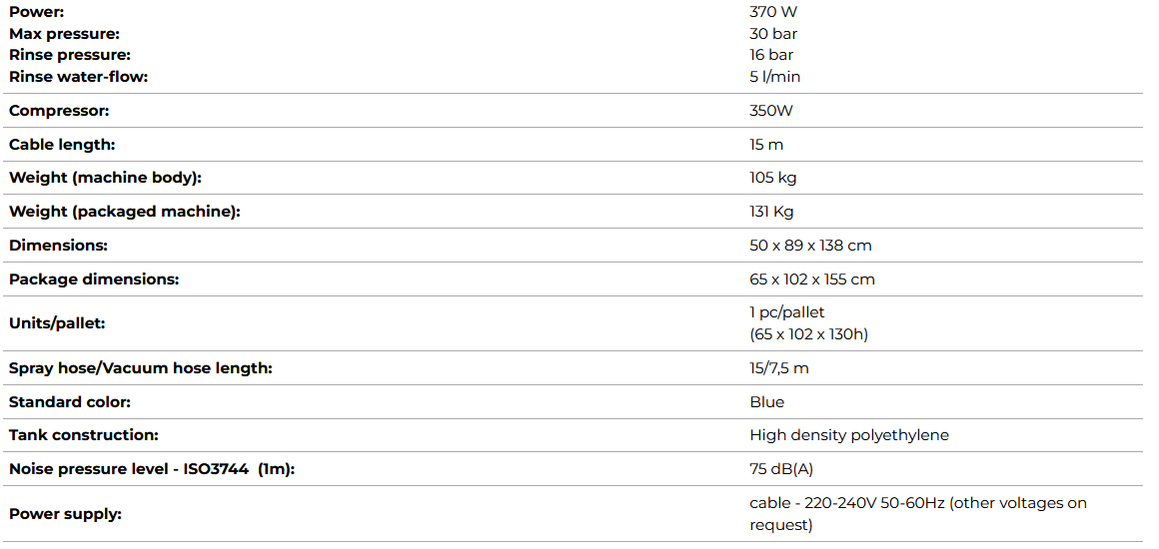The width and height of the screenshot is (1159, 549).
Task: Select the "Max pressure:" label
Action: [64, 34]
